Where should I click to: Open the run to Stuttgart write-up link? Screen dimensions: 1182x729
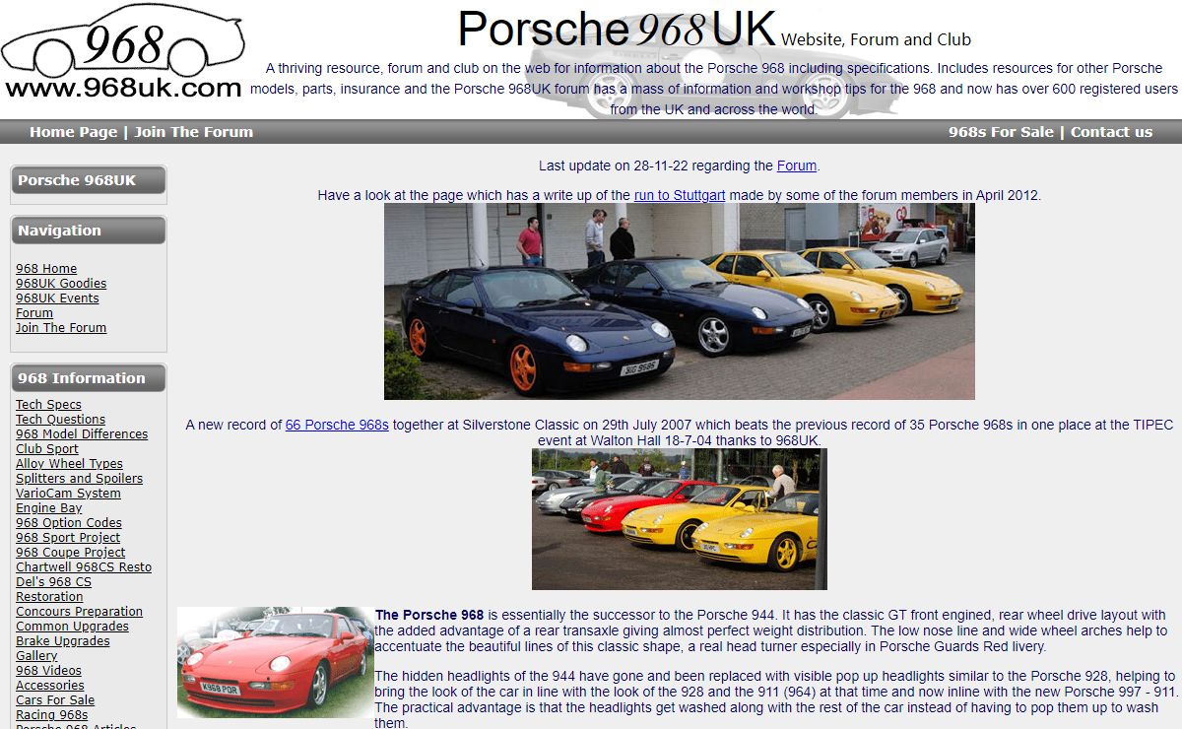680,195
